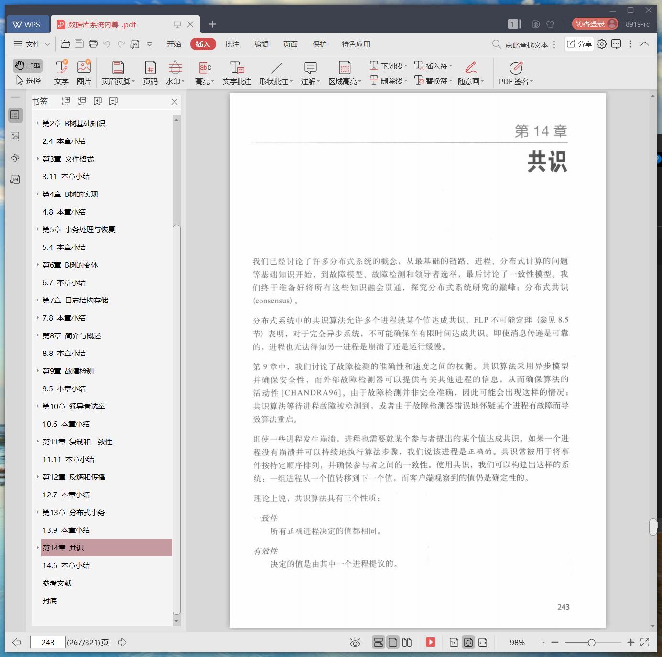662x657 pixels.
Task: Switch to the 编辑 tab
Action: (x=261, y=44)
